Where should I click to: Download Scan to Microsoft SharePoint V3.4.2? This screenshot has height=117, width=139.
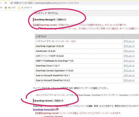[x=129, y=80]
